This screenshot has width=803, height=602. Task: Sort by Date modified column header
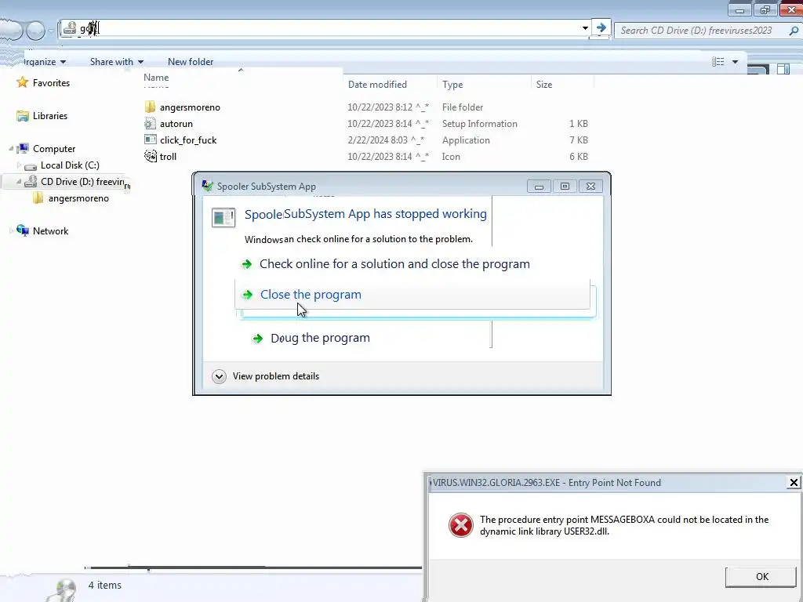(377, 85)
